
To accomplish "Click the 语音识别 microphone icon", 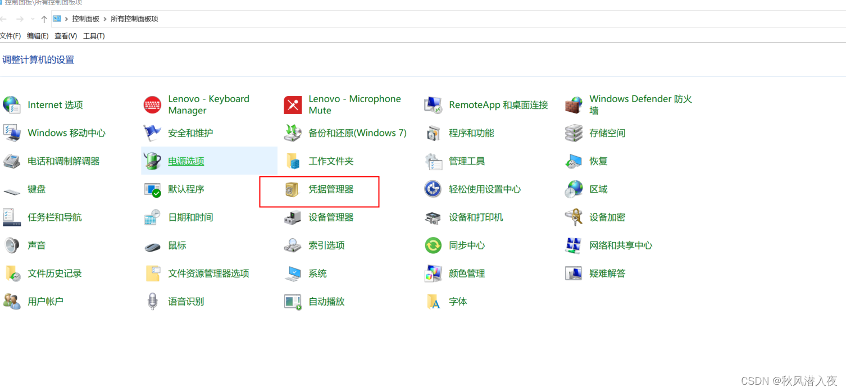I will point(152,301).
